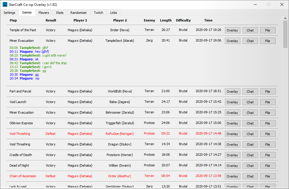
Task: Open File for Temple of the Past game
Action: [x=268, y=30]
